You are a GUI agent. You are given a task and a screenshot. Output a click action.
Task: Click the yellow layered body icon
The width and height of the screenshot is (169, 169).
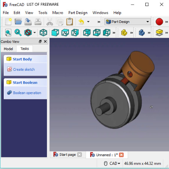coord(159,33)
